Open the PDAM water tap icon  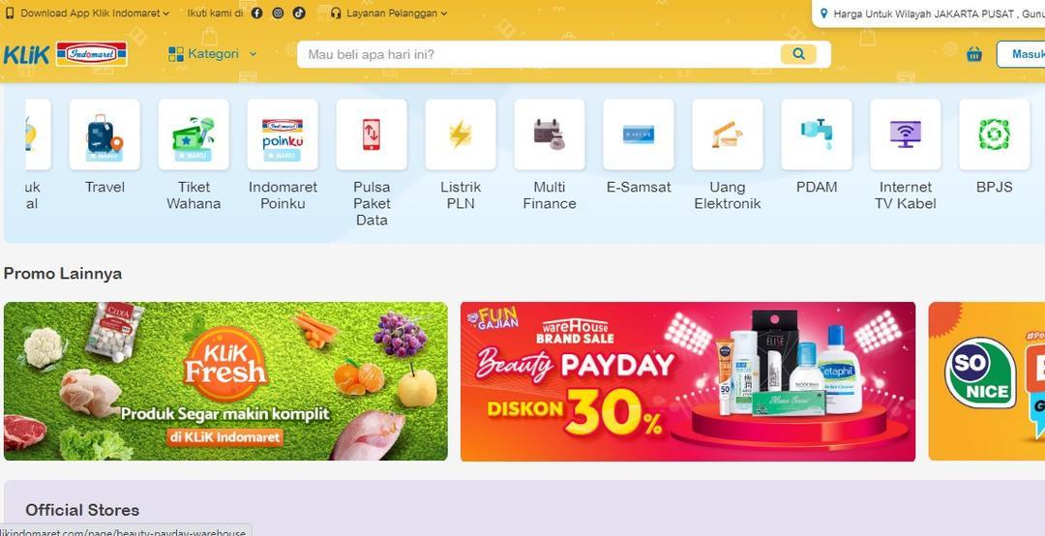[x=817, y=134]
